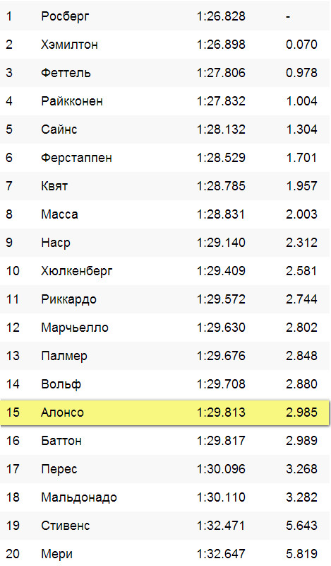Click the Перес driver name

(x=59, y=469)
